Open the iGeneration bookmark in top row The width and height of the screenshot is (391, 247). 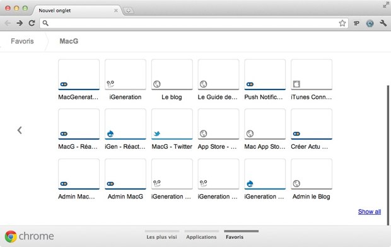pos(125,80)
